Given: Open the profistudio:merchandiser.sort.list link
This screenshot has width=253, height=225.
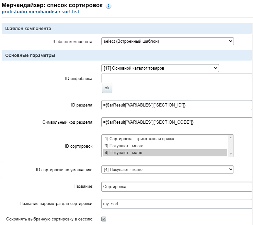Looking at the screenshot, I should click(x=40, y=12).
